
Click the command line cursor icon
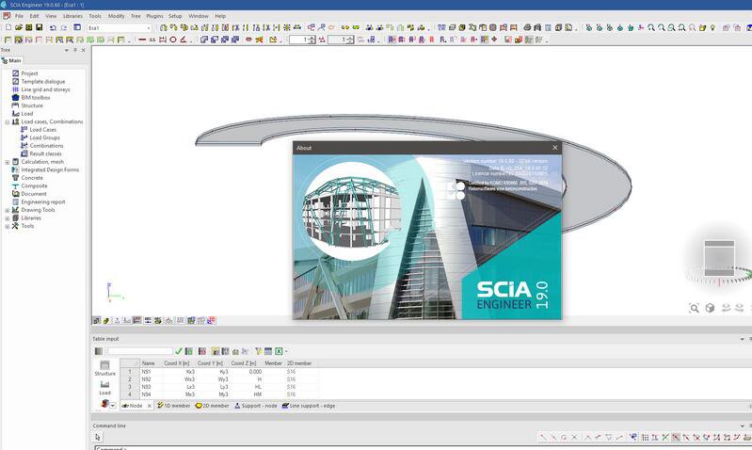(x=98, y=437)
